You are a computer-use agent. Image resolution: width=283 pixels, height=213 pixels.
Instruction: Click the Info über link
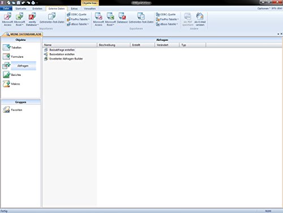pos(277,8)
